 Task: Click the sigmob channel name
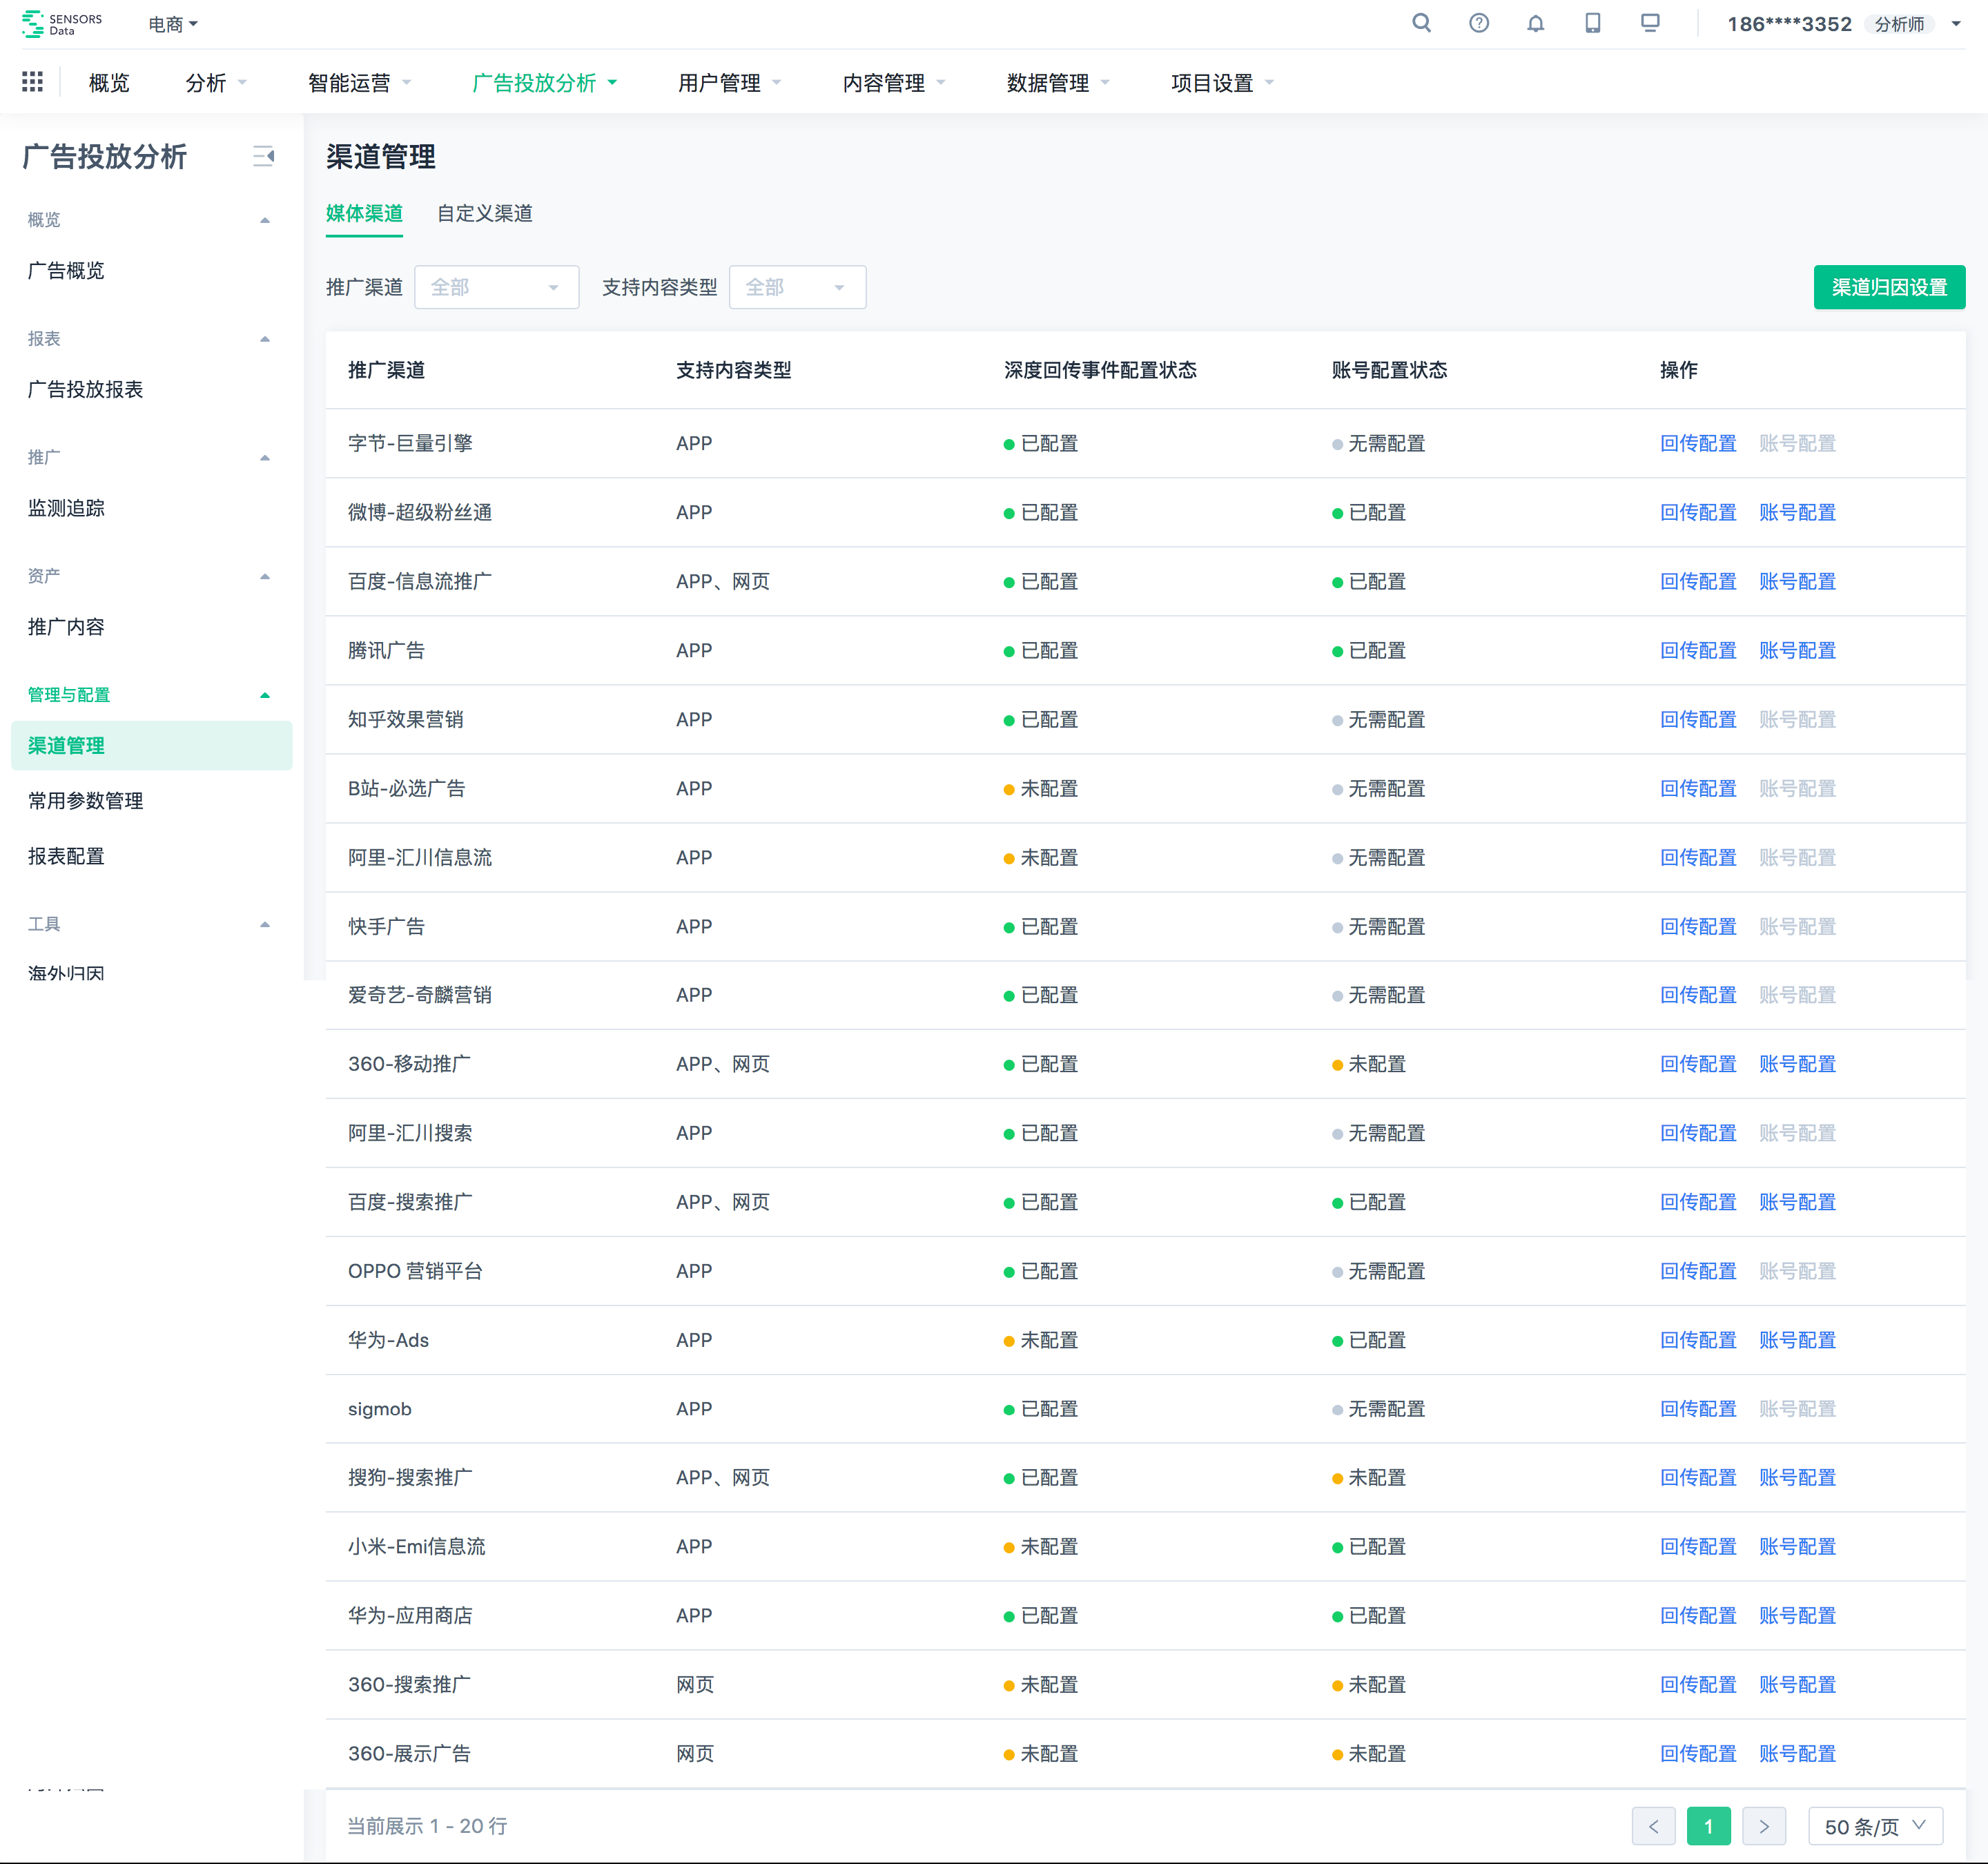coord(379,1409)
